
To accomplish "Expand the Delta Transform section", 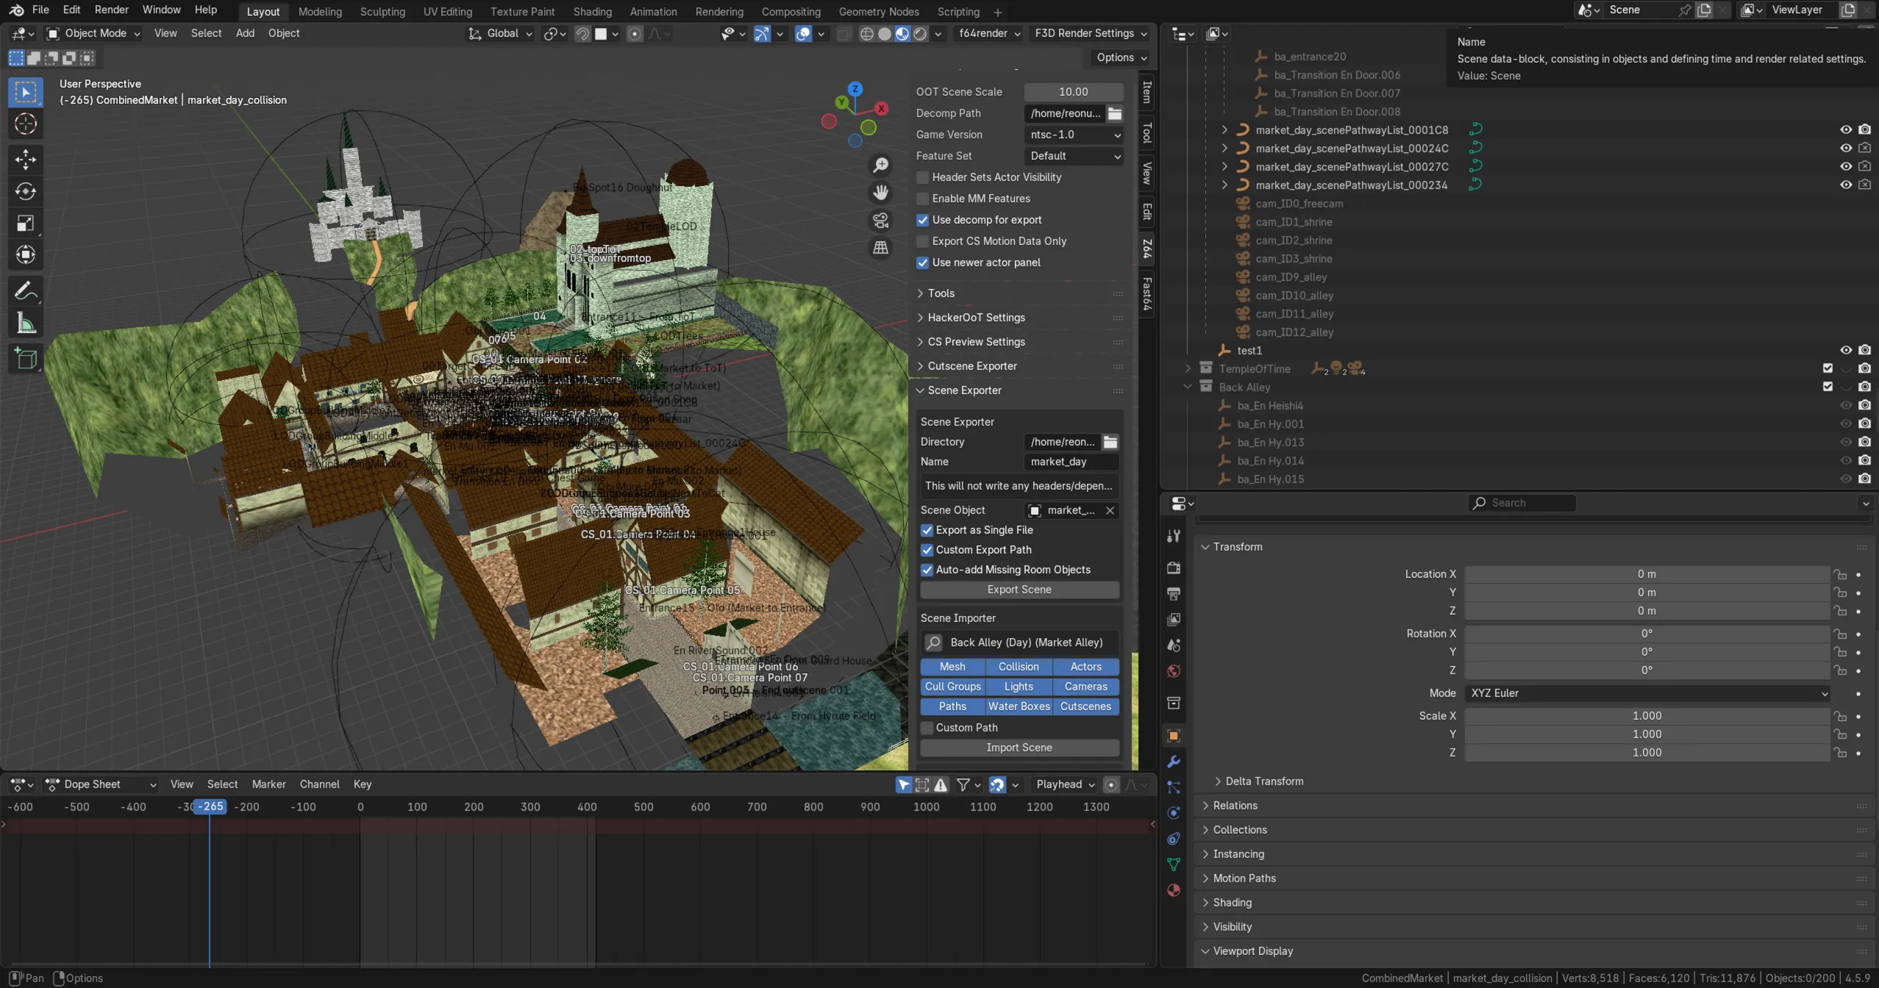I will coord(1263,781).
